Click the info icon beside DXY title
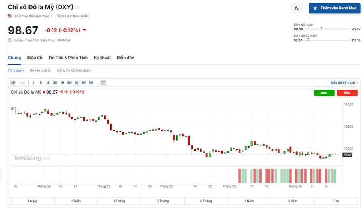362x215 pixels. [77, 7]
